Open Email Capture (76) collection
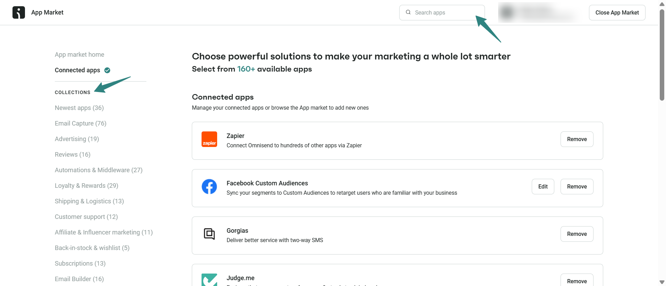The height and width of the screenshot is (286, 666). coord(80,123)
